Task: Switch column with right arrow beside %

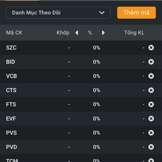Action: [x=103, y=33]
